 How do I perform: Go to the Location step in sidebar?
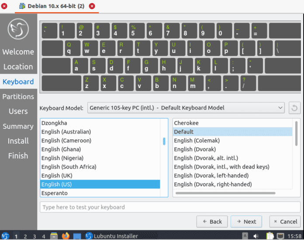(18, 67)
